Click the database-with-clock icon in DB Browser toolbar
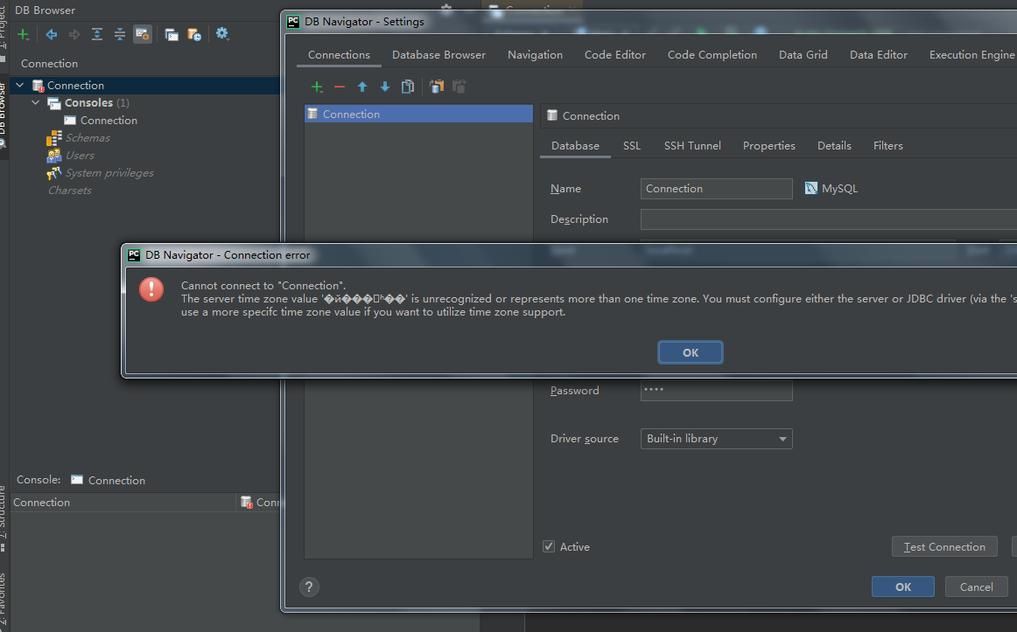Screen dimensions: 1017x632 click(194, 34)
